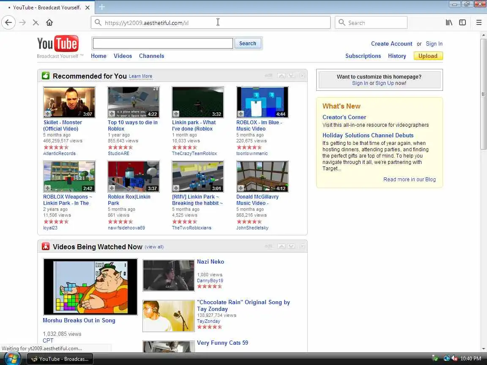This screenshot has height=365, width=487.
Task: Select the YouTube taskbar window button
Action: [x=60, y=359]
